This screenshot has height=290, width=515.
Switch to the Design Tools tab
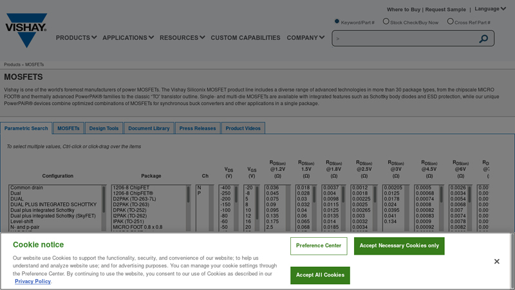pos(104,128)
